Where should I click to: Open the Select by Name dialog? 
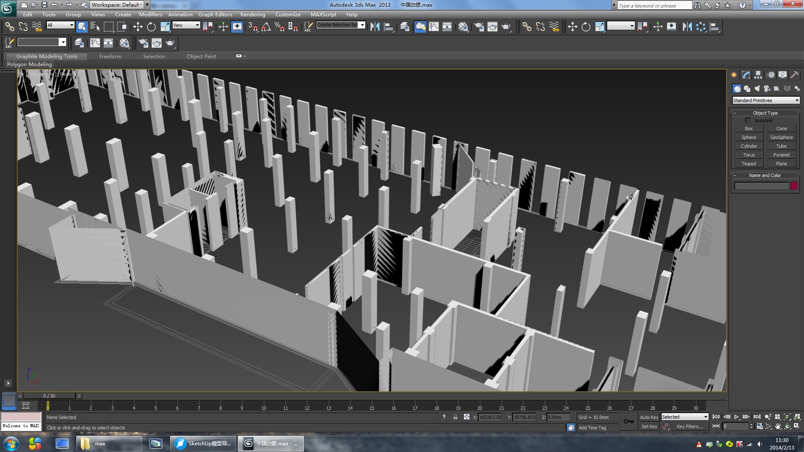(95, 26)
